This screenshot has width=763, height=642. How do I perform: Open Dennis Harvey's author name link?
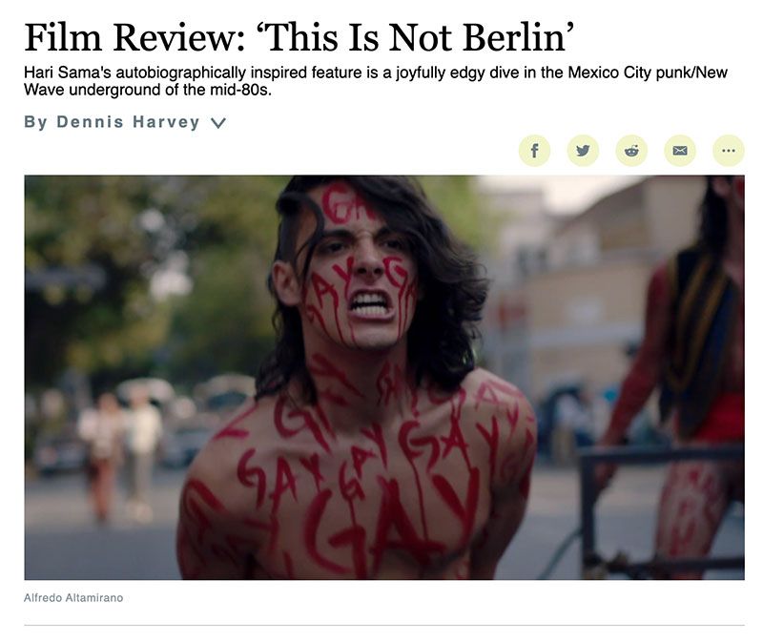click(128, 122)
